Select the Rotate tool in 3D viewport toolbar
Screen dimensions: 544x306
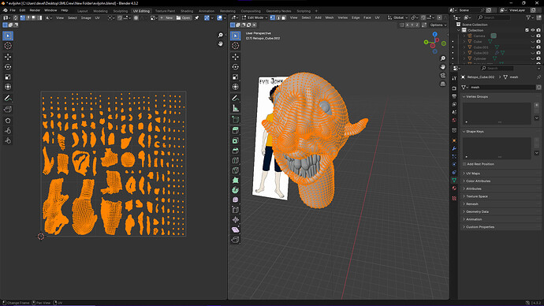pyautogui.click(x=235, y=67)
